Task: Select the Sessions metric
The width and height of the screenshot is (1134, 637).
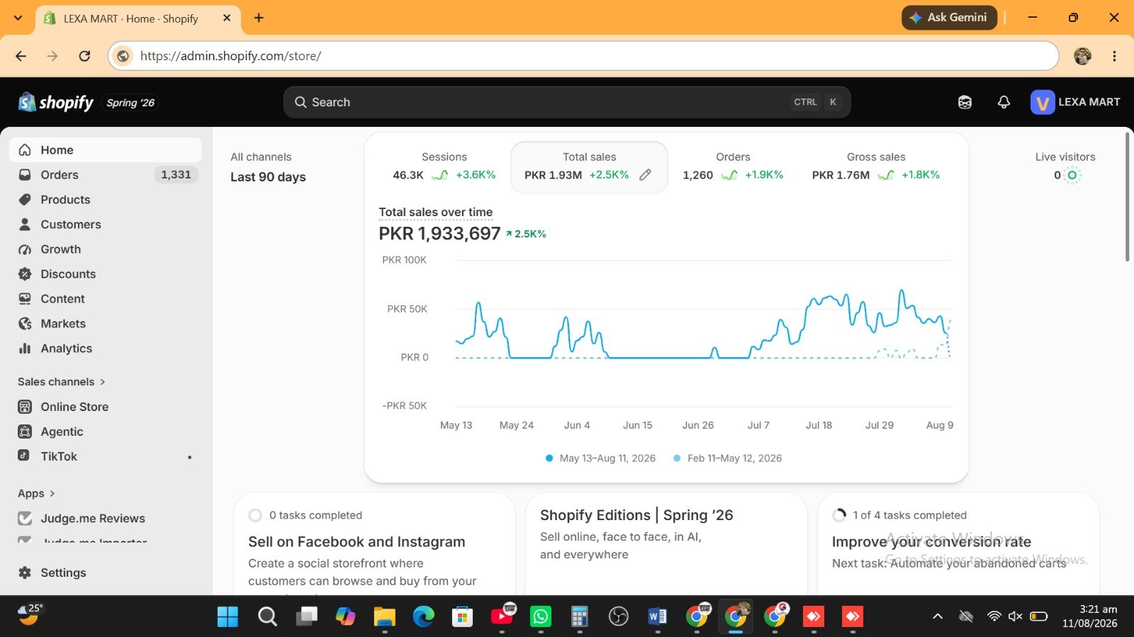Action: tap(444, 167)
